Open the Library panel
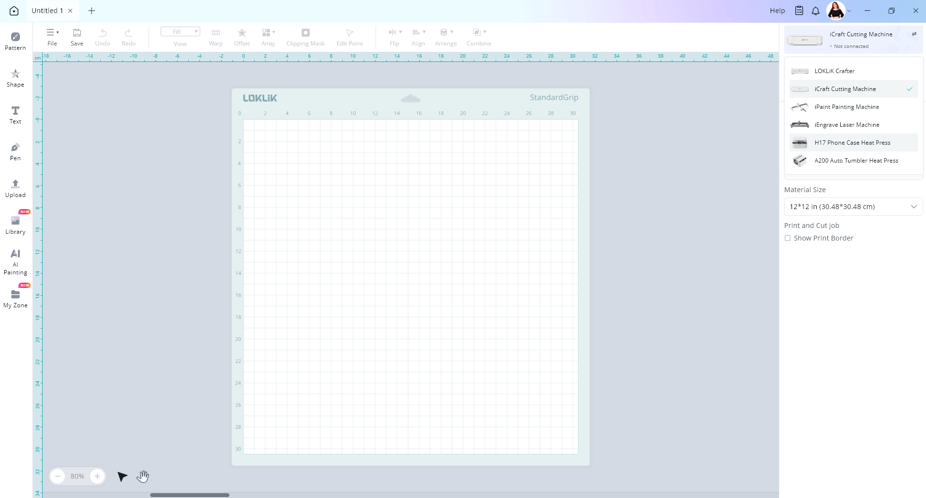Image resolution: width=926 pixels, height=498 pixels. coord(15,225)
